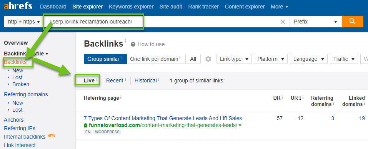
Task: Click the ahrefs logo
Action: point(18,6)
